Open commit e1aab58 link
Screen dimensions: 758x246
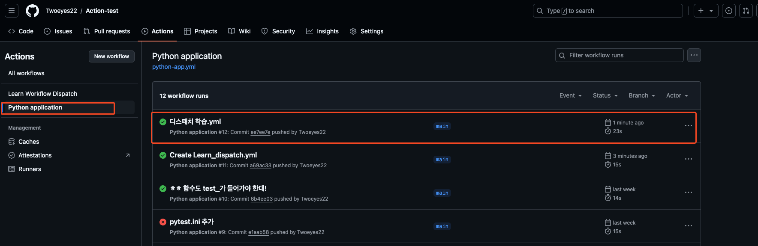pos(259,232)
